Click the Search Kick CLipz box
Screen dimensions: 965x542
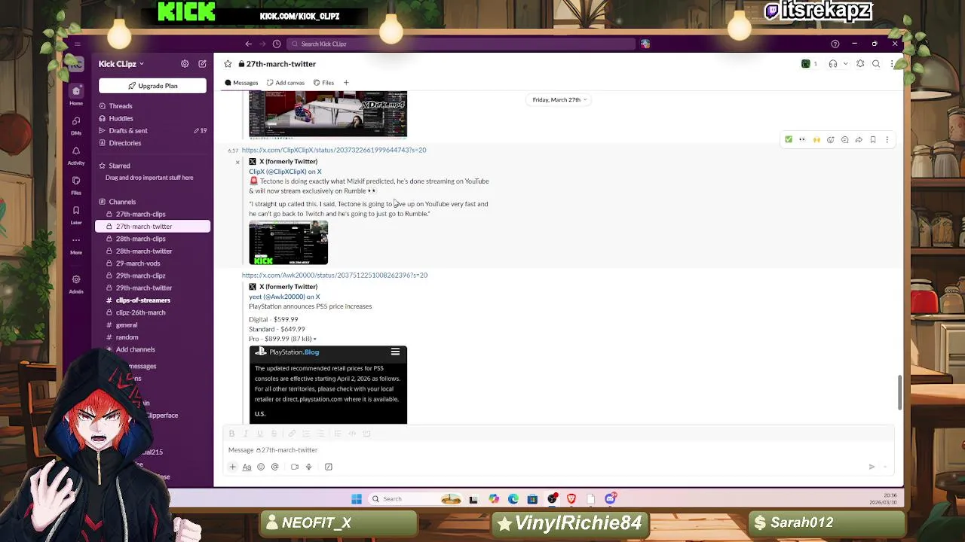pyautogui.click(x=460, y=44)
